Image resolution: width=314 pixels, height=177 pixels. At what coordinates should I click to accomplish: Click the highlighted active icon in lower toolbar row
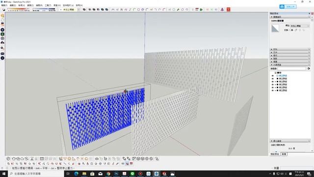click(127, 164)
